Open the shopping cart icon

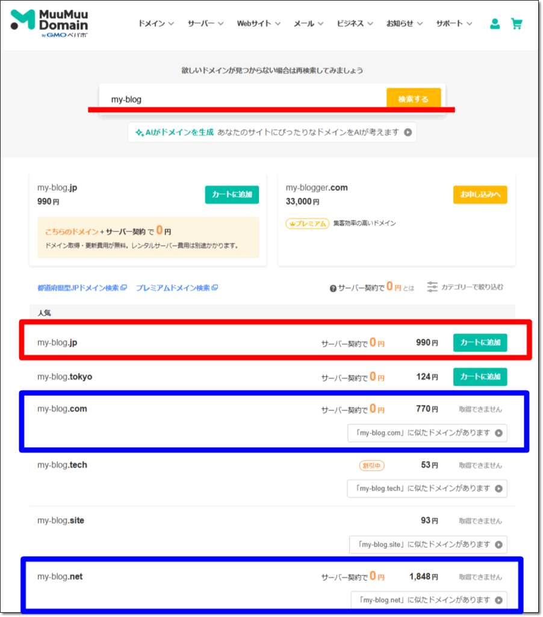click(517, 24)
